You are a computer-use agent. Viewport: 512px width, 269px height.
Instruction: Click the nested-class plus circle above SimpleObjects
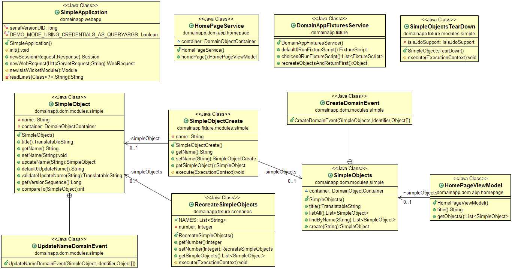350,162
